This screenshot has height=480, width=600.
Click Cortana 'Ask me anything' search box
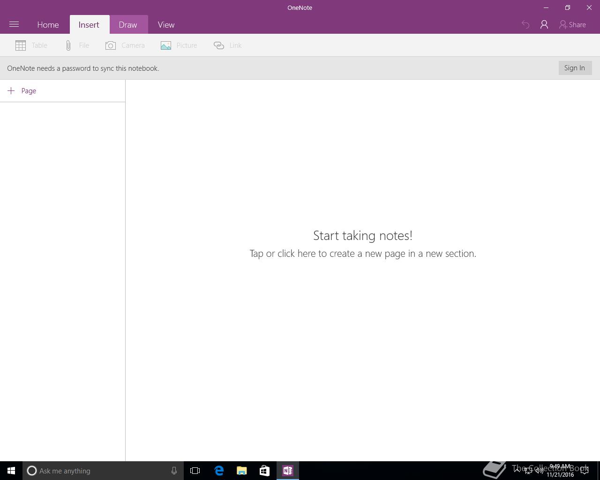(103, 471)
